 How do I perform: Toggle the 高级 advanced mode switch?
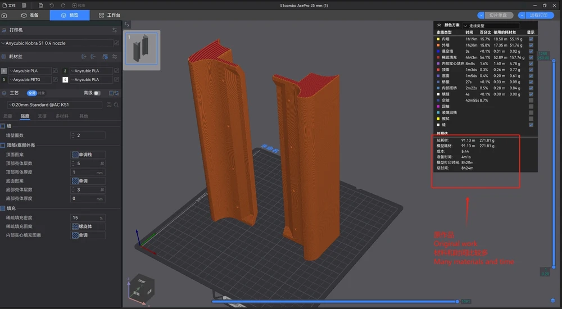(x=97, y=93)
